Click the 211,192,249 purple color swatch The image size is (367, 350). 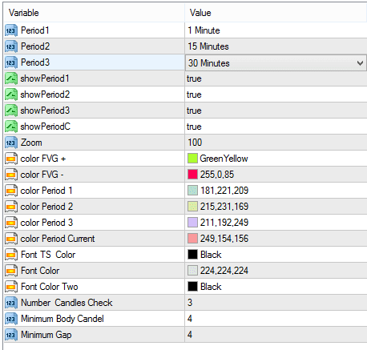192,223
